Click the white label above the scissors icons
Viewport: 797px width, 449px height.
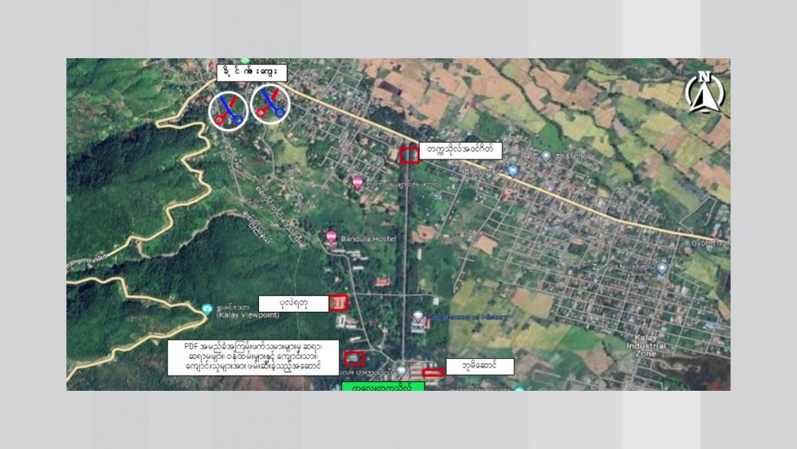pos(251,73)
